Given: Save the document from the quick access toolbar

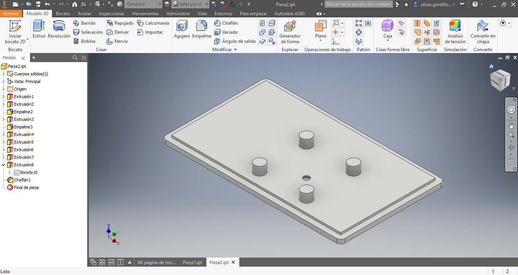Looking at the screenshot, I should pyautogui.click(x=38, y=4).
